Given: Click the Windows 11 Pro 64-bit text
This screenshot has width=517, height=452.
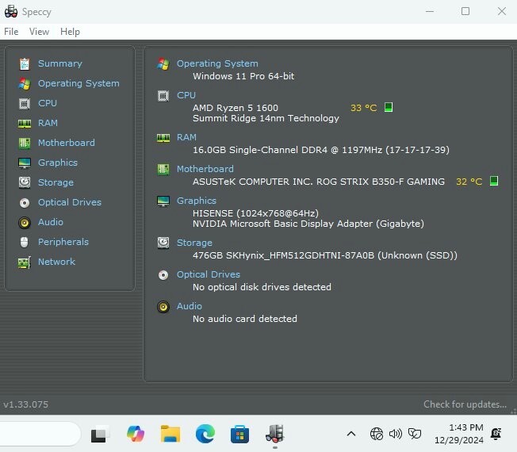Looking at the screenshot, I should [243, 76].
